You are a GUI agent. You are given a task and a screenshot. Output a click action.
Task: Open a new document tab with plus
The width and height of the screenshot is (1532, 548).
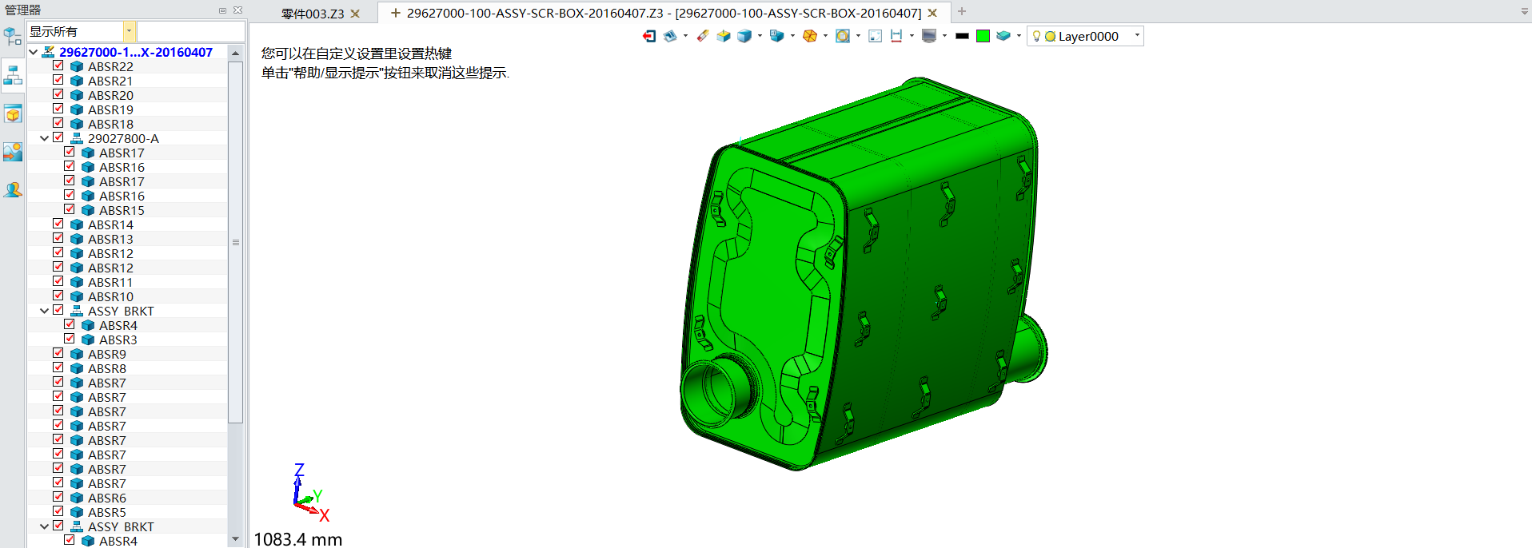pos(962,12)
